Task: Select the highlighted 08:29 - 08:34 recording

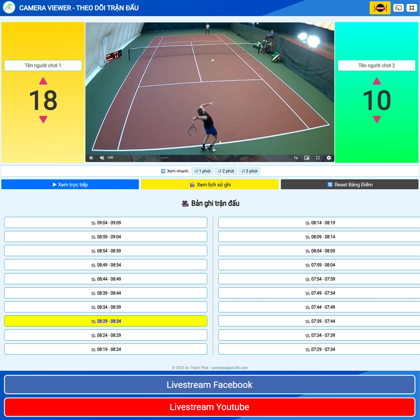Action: pyautogui.click(x=105, y=321)
